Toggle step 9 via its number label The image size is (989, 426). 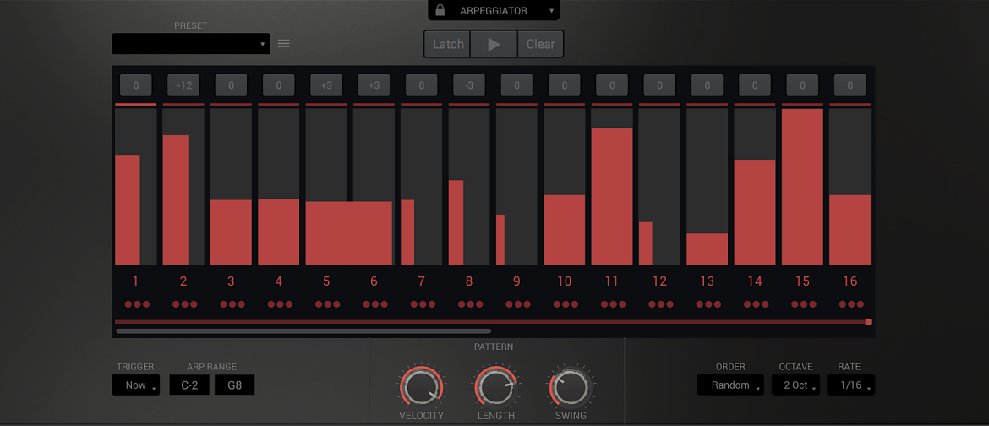click(x=516, y=281)
